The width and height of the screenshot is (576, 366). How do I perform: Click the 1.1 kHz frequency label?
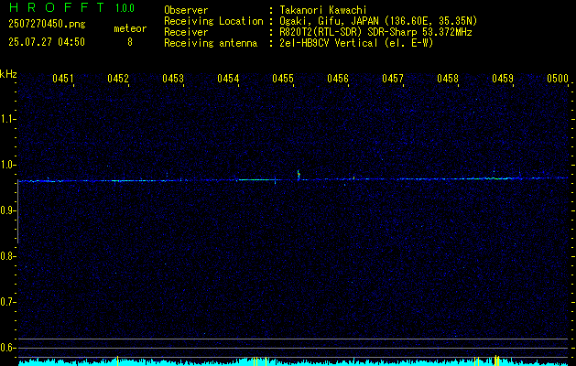[x=7, y=119]
